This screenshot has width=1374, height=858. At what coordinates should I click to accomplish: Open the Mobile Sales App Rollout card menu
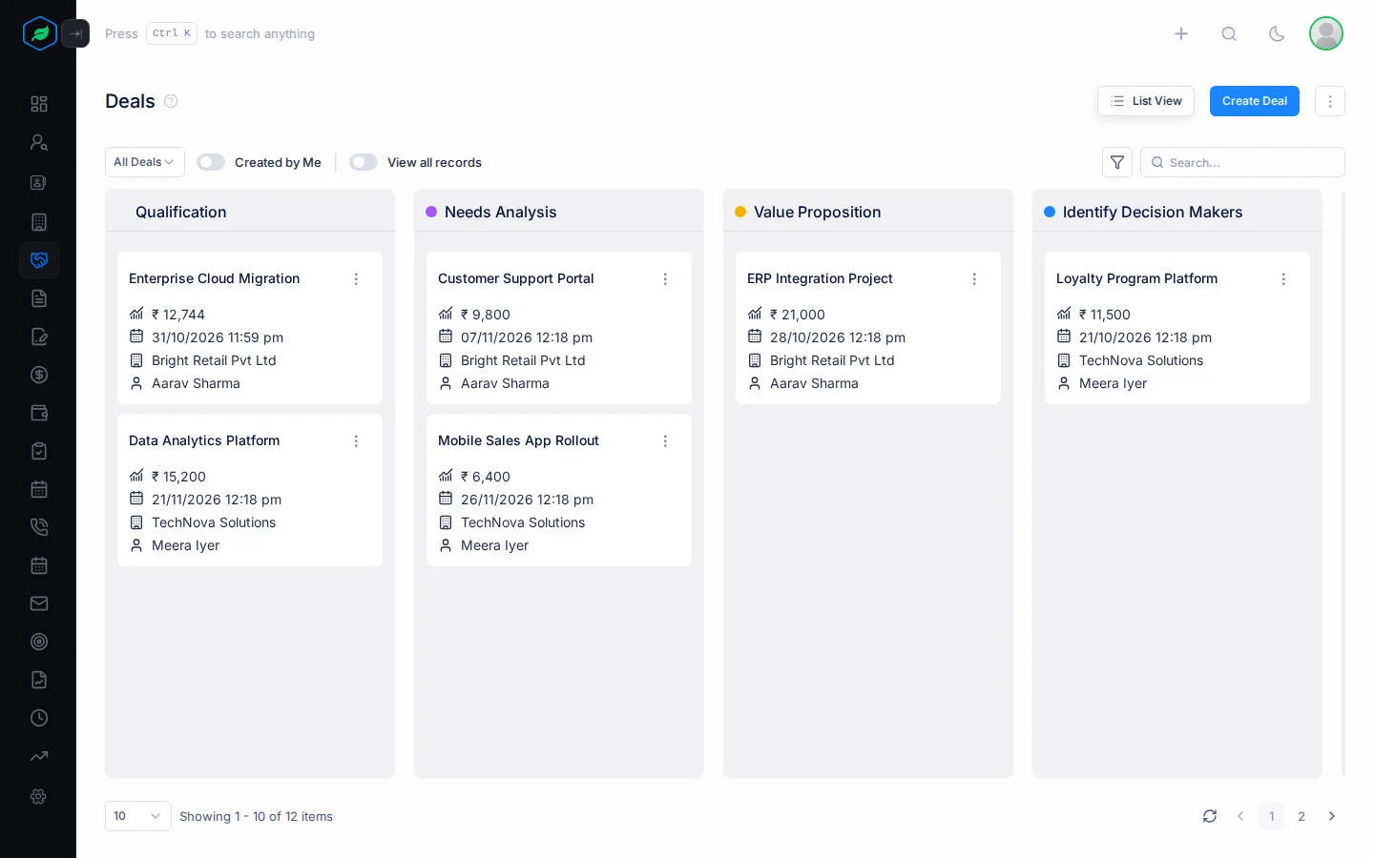pos(665,441)
